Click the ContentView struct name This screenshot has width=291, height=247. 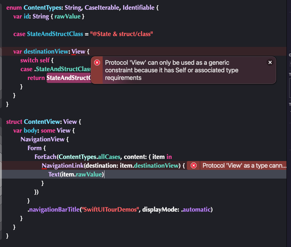[x=42, y=122]
